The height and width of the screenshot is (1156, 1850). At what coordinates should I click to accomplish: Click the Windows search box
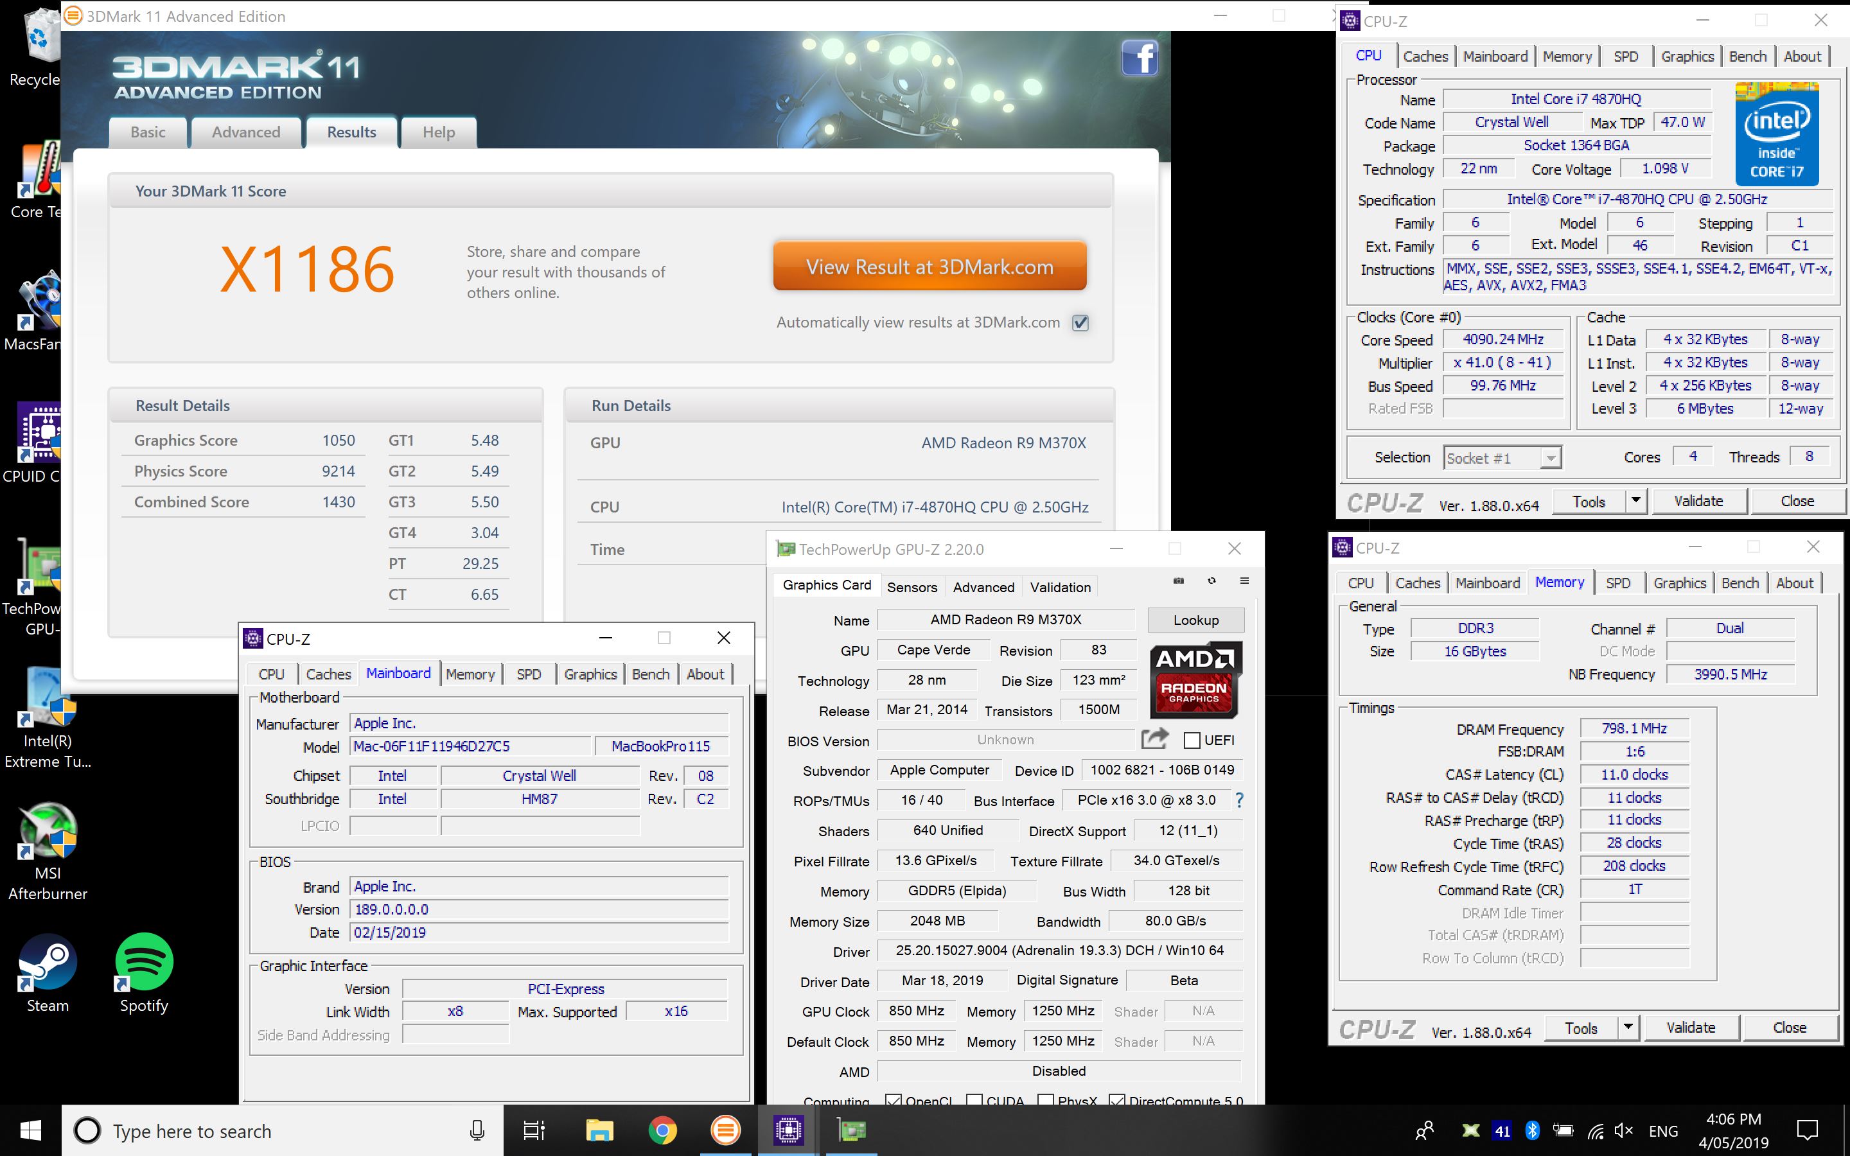[x=283, y=1130]
